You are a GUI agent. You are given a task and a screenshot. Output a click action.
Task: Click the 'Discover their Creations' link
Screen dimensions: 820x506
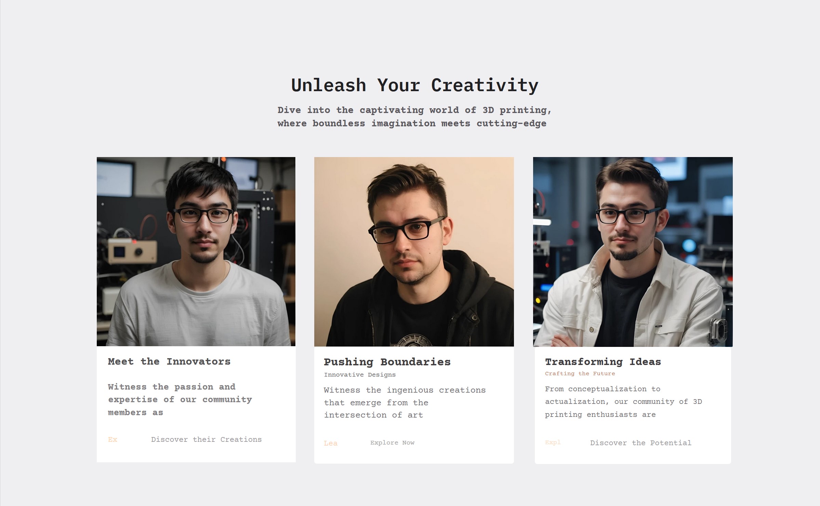206,439
